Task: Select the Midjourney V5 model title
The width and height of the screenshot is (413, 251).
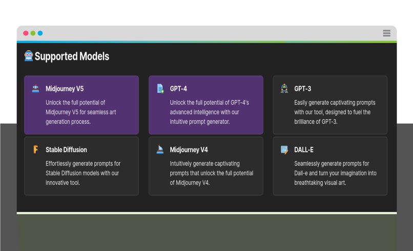Action: point(65,89)
